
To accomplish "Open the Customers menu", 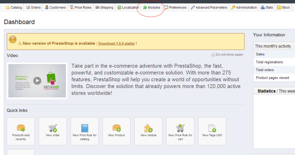I will tap(55, 8).
